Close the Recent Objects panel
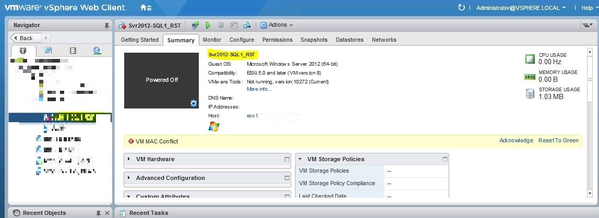The height and width of the screenshot is (218, 599). (107, 213)
